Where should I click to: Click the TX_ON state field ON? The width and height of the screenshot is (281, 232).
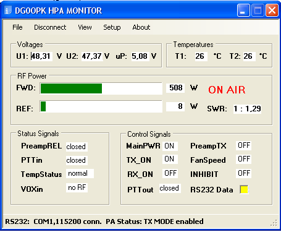point(170,159)
